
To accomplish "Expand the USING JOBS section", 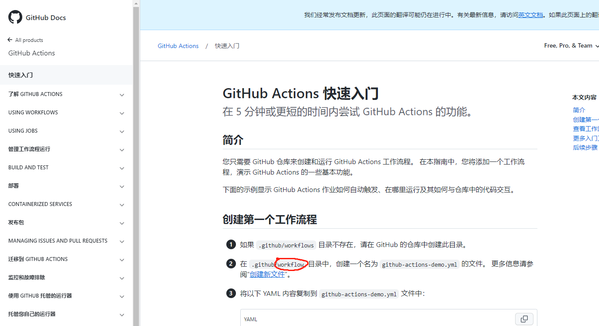I will 122,131.
